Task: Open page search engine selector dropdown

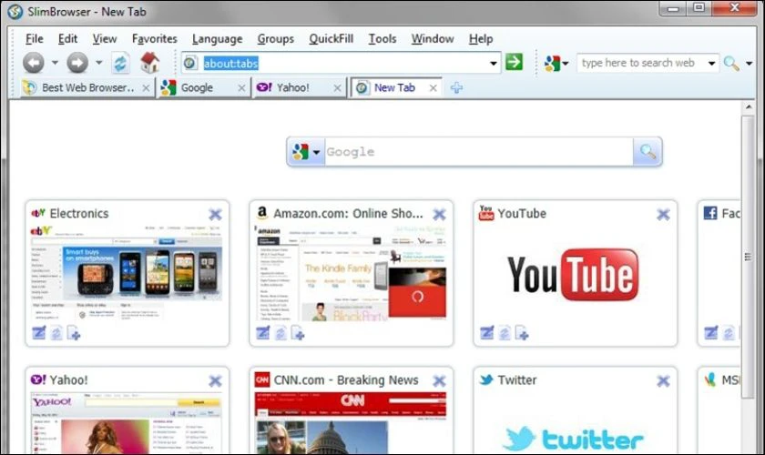Action: (x=316, y=153)
